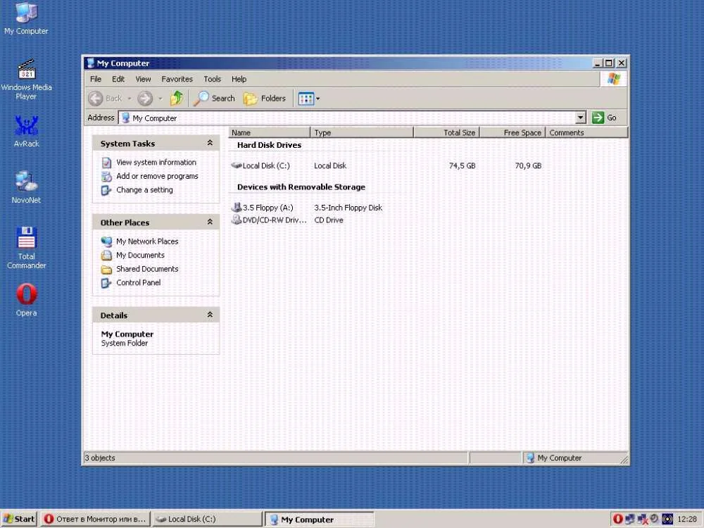This screenshot has height=528, width=704.
Task: Click the 74,5 GB total size value
Action: [x=462, y=165]
